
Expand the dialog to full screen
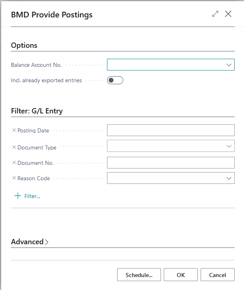coord(215,14)
